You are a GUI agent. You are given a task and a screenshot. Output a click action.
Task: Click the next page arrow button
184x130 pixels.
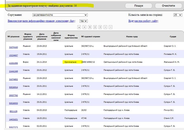tap(105, 27)
